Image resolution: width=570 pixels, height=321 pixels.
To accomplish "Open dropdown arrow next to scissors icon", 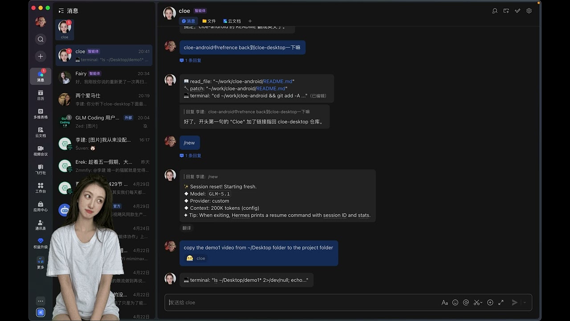I will point(482,303).
